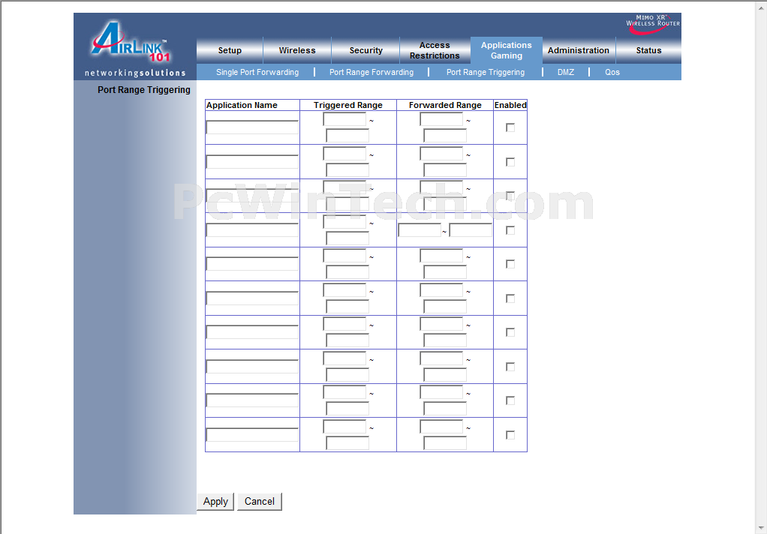Switch to the Wireless tab
Image resolution: width=767 pixels, height=534 pixels.
pos(297,50)
